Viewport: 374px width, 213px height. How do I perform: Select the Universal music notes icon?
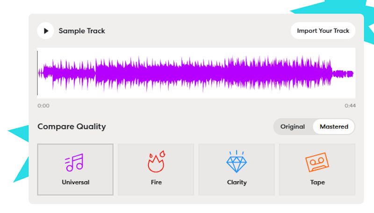tap(74, 163)
